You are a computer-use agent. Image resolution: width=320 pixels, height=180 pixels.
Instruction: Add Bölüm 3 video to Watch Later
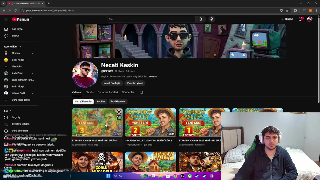tap(119, 112)
